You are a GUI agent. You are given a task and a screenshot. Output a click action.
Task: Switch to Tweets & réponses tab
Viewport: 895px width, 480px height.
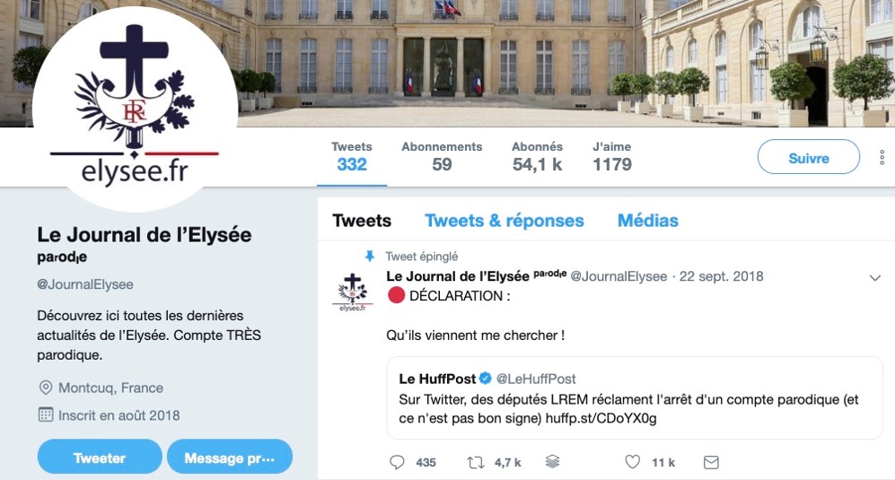[x=504, y=221]
